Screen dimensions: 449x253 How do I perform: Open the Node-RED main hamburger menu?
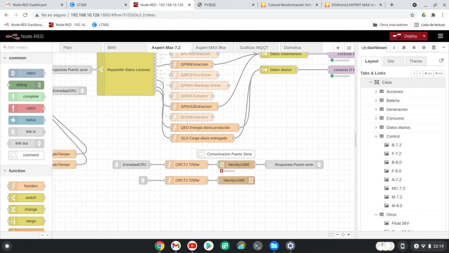[x=440, y=36]
